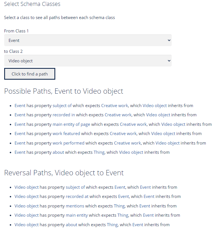Open the From Class 1 Event dropdown
218x234 pixels.
pos(88,40)
